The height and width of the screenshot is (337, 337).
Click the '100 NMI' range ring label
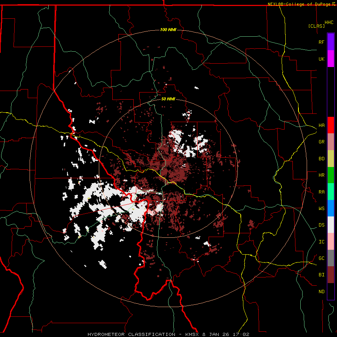click(x=168, y=30)
